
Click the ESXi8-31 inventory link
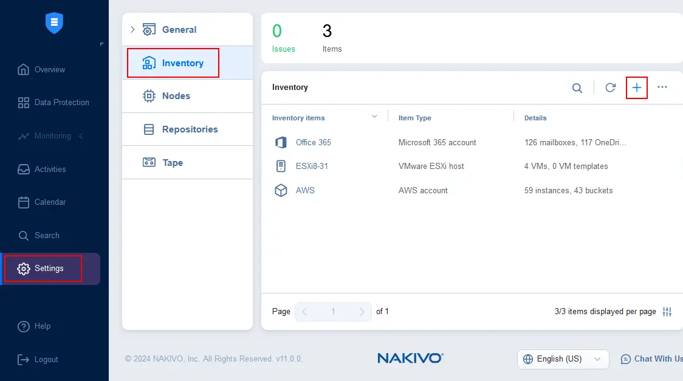point(312,166)
